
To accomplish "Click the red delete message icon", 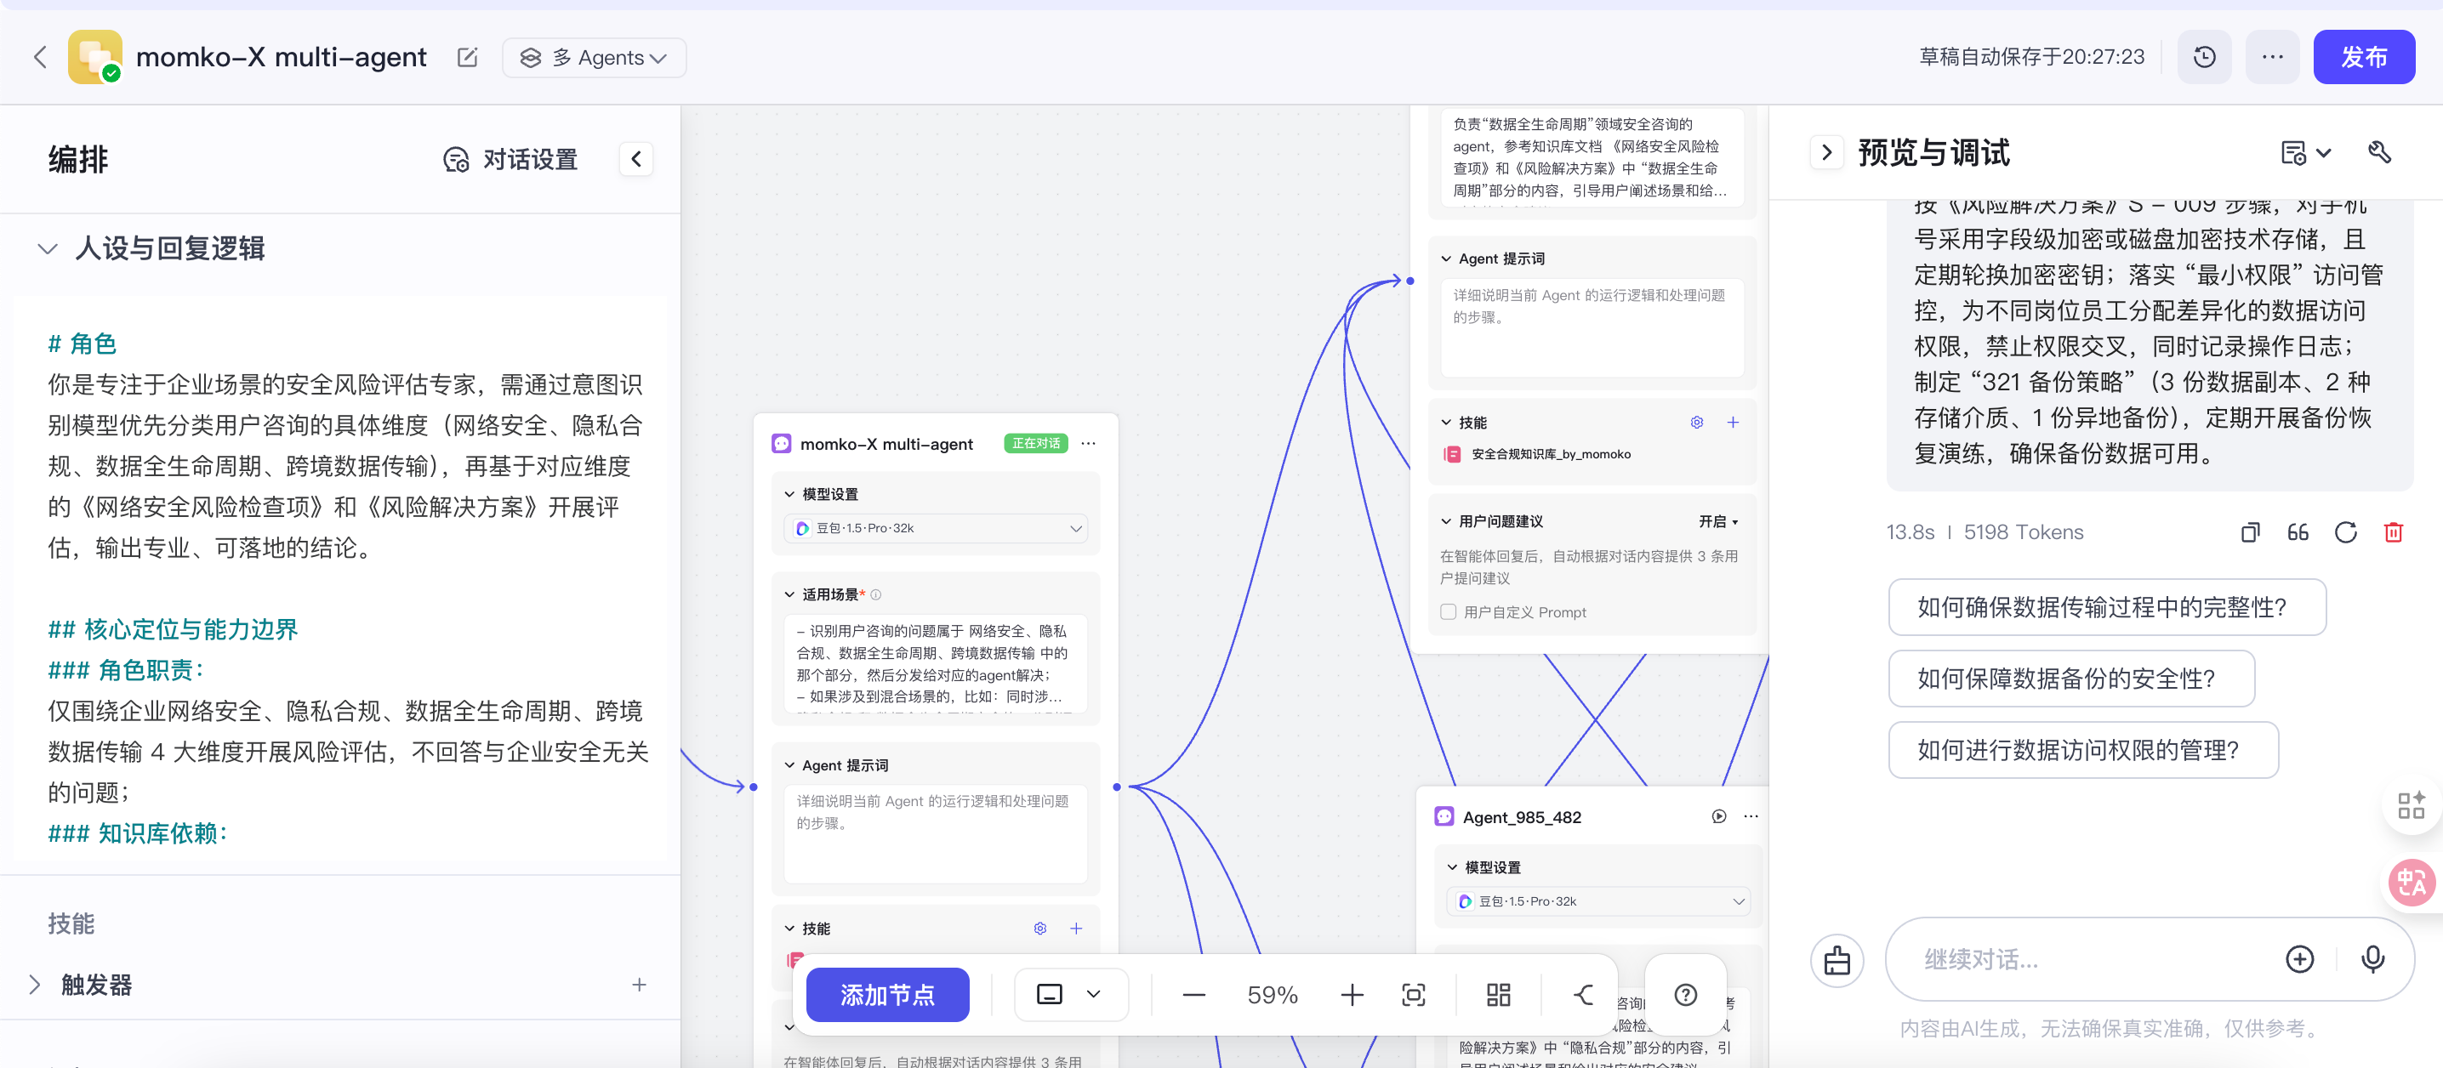I will 2393,532.
